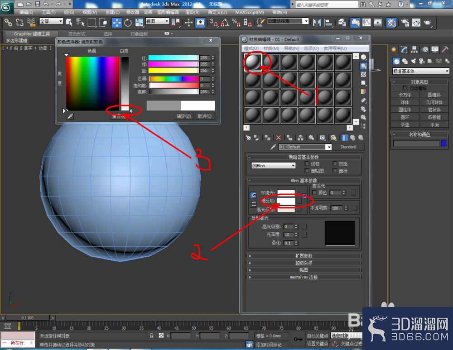
Task: Click the ambient (环境光) color swatch
Action: pyautogui.click(x=286, y=192)
